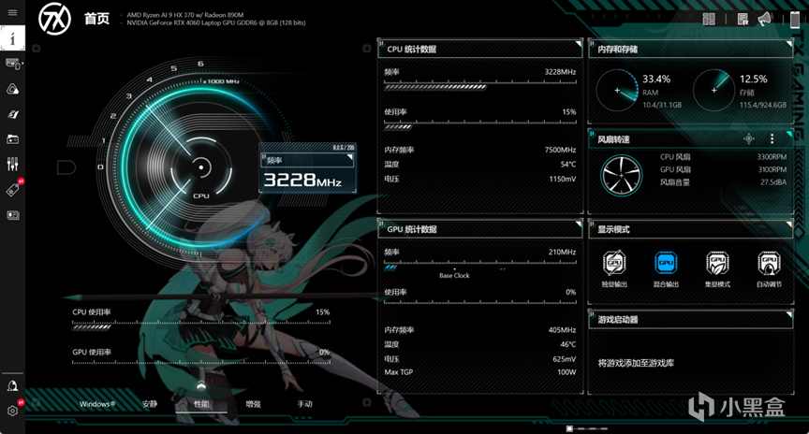This screenshot has height=434, width=809.
Task: Collapse the 内存和存储 panel corner triangle
Action: point(789,44)
